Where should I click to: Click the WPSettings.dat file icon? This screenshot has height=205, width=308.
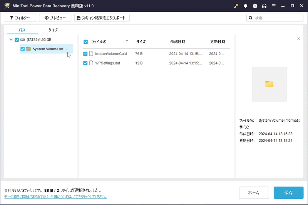91,63
